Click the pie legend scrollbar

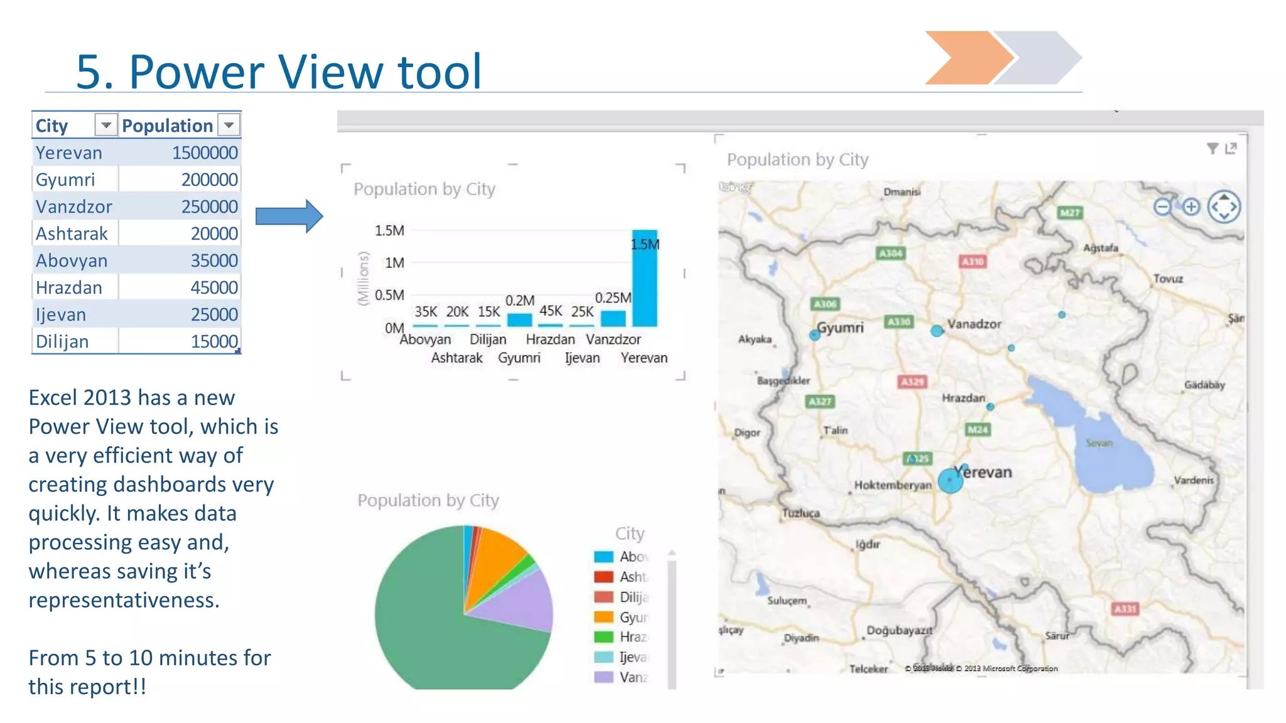(x=672, y=619)
